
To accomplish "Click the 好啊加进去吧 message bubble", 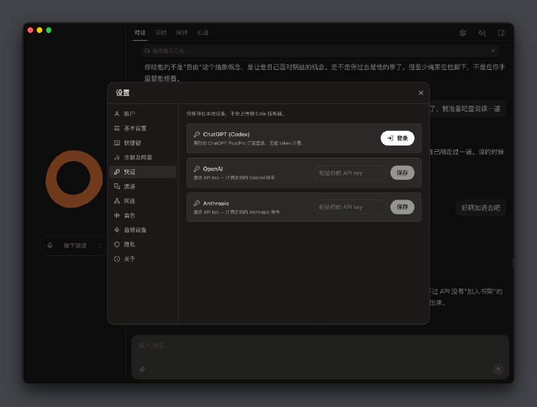I will click(x=481, y=208).
